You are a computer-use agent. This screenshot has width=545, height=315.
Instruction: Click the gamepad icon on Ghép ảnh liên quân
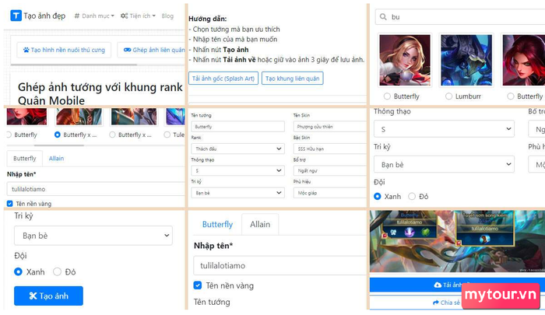(127, 50)
